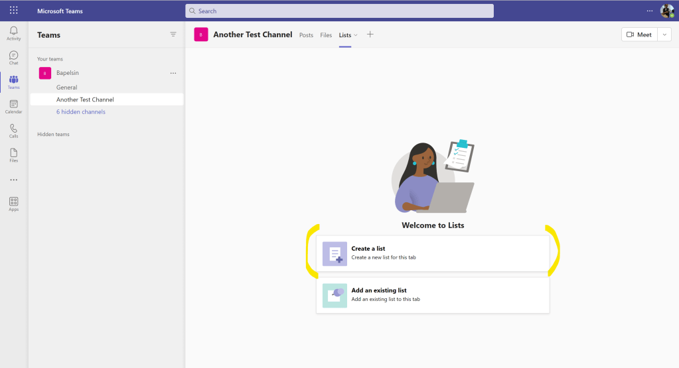Image resolution: width=679 pixels, height=368 pixels.
Task: Click the Teams filter icon
Action: pyautogui.click(x=173, y=34)
